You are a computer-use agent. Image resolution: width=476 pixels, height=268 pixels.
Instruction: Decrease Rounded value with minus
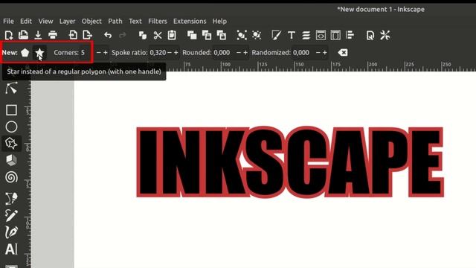click(239, 53)
